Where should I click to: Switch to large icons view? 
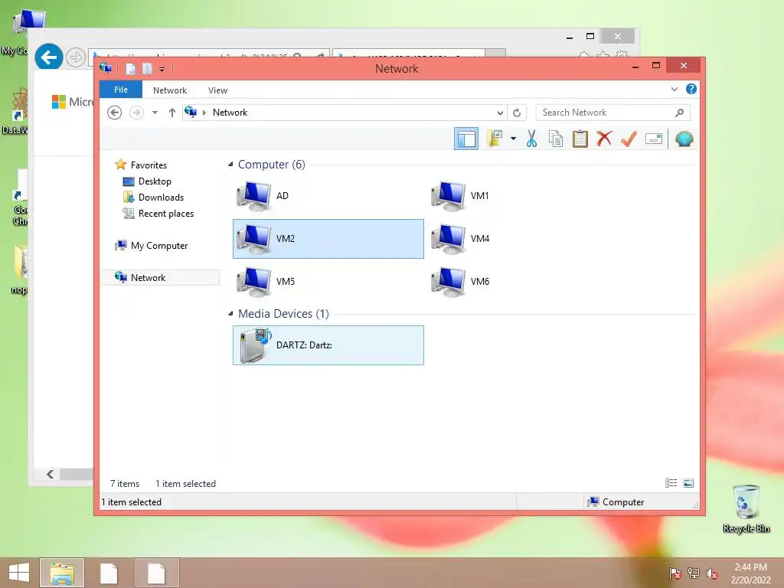[x=688, y=483]
